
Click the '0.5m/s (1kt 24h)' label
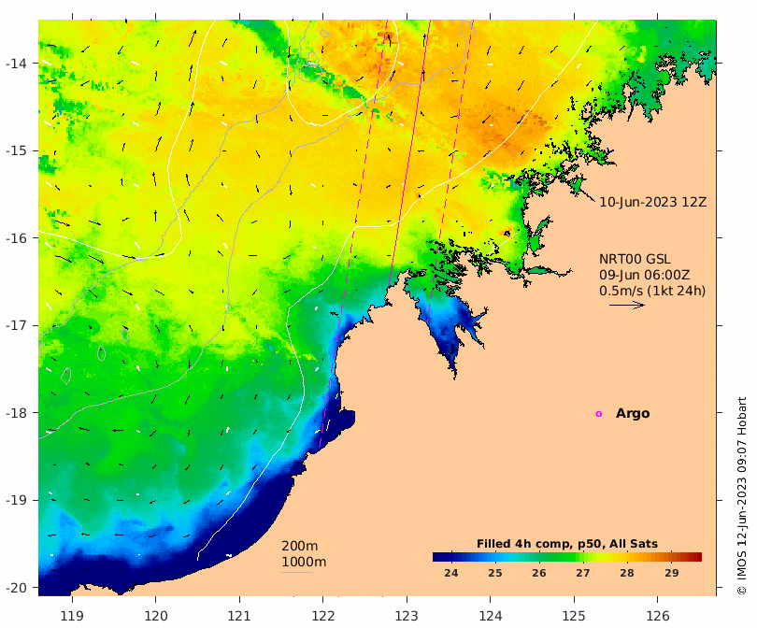652,291
